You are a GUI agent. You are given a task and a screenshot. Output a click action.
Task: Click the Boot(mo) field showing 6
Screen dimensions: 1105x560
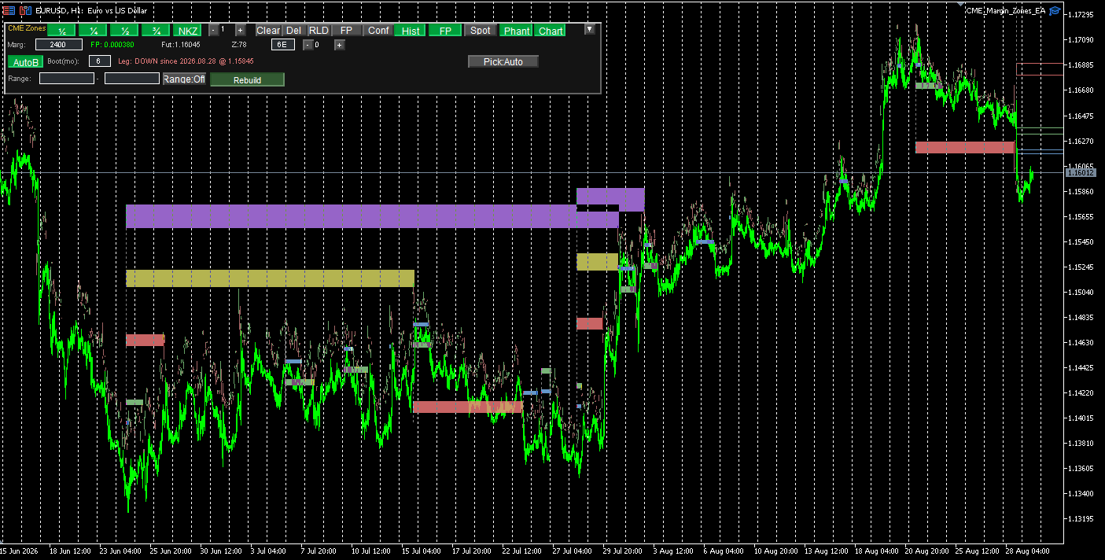100,61
